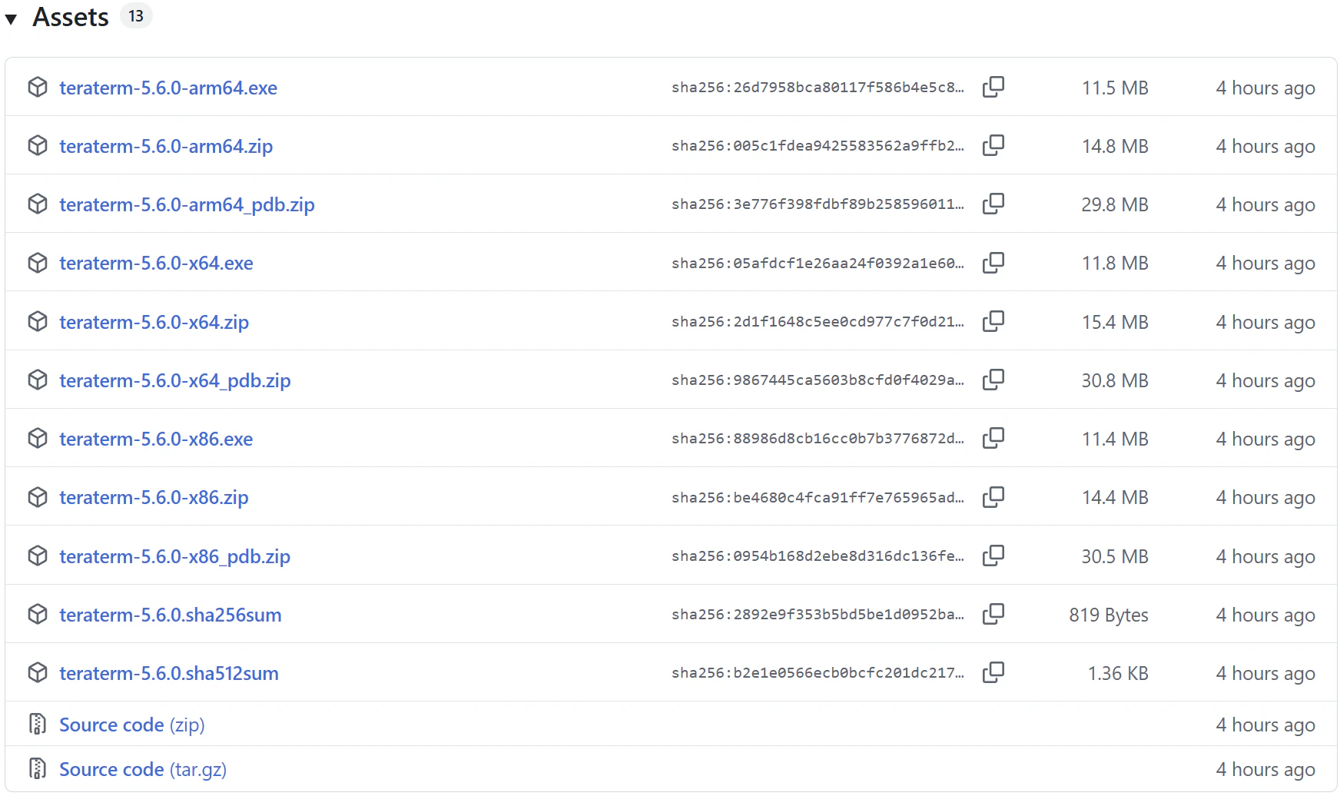The width and height of the screenshot is (1340, 796).
Task: Download teraterm-5.6.0-arm64.exe
Action: [x=168, y=88]
